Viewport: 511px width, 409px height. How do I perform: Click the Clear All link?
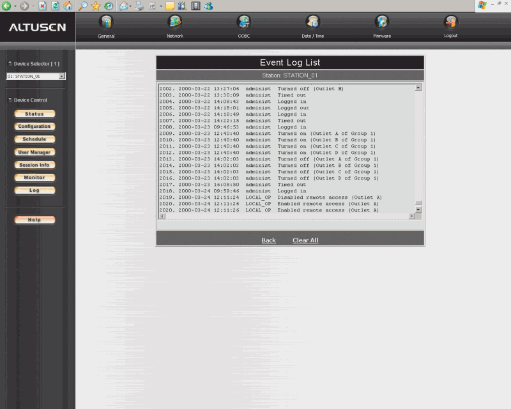coord(305,240)
